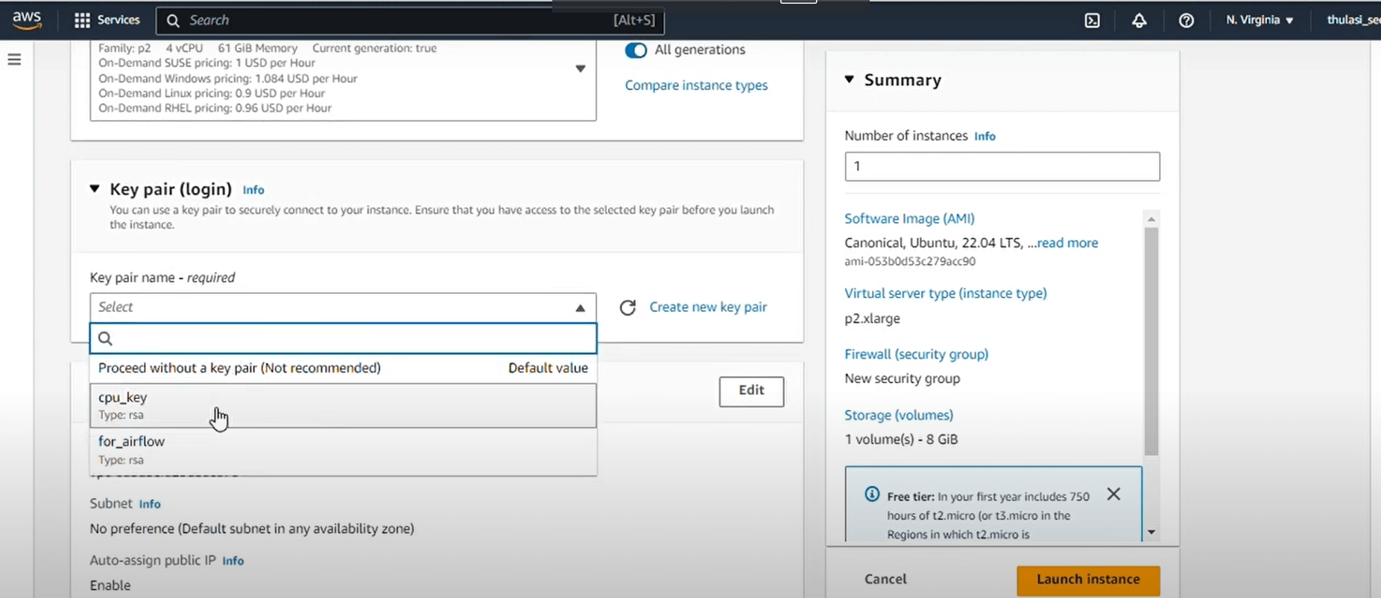
Task: Click the Number of instances field
Action: click(1001, 166)
